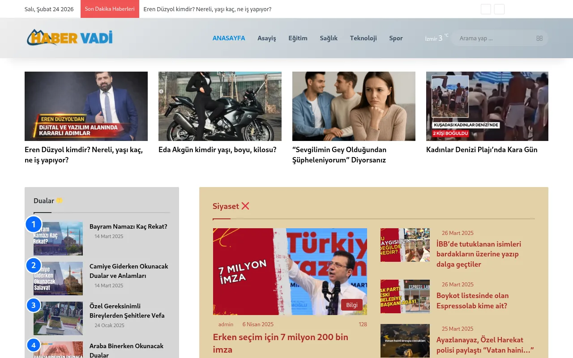Click the admin author icon under the İmza article
Viewport: 573px width, 358px height.
point(218,324)
